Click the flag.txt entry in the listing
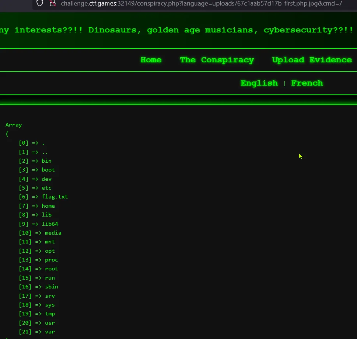 click(55, 197)
